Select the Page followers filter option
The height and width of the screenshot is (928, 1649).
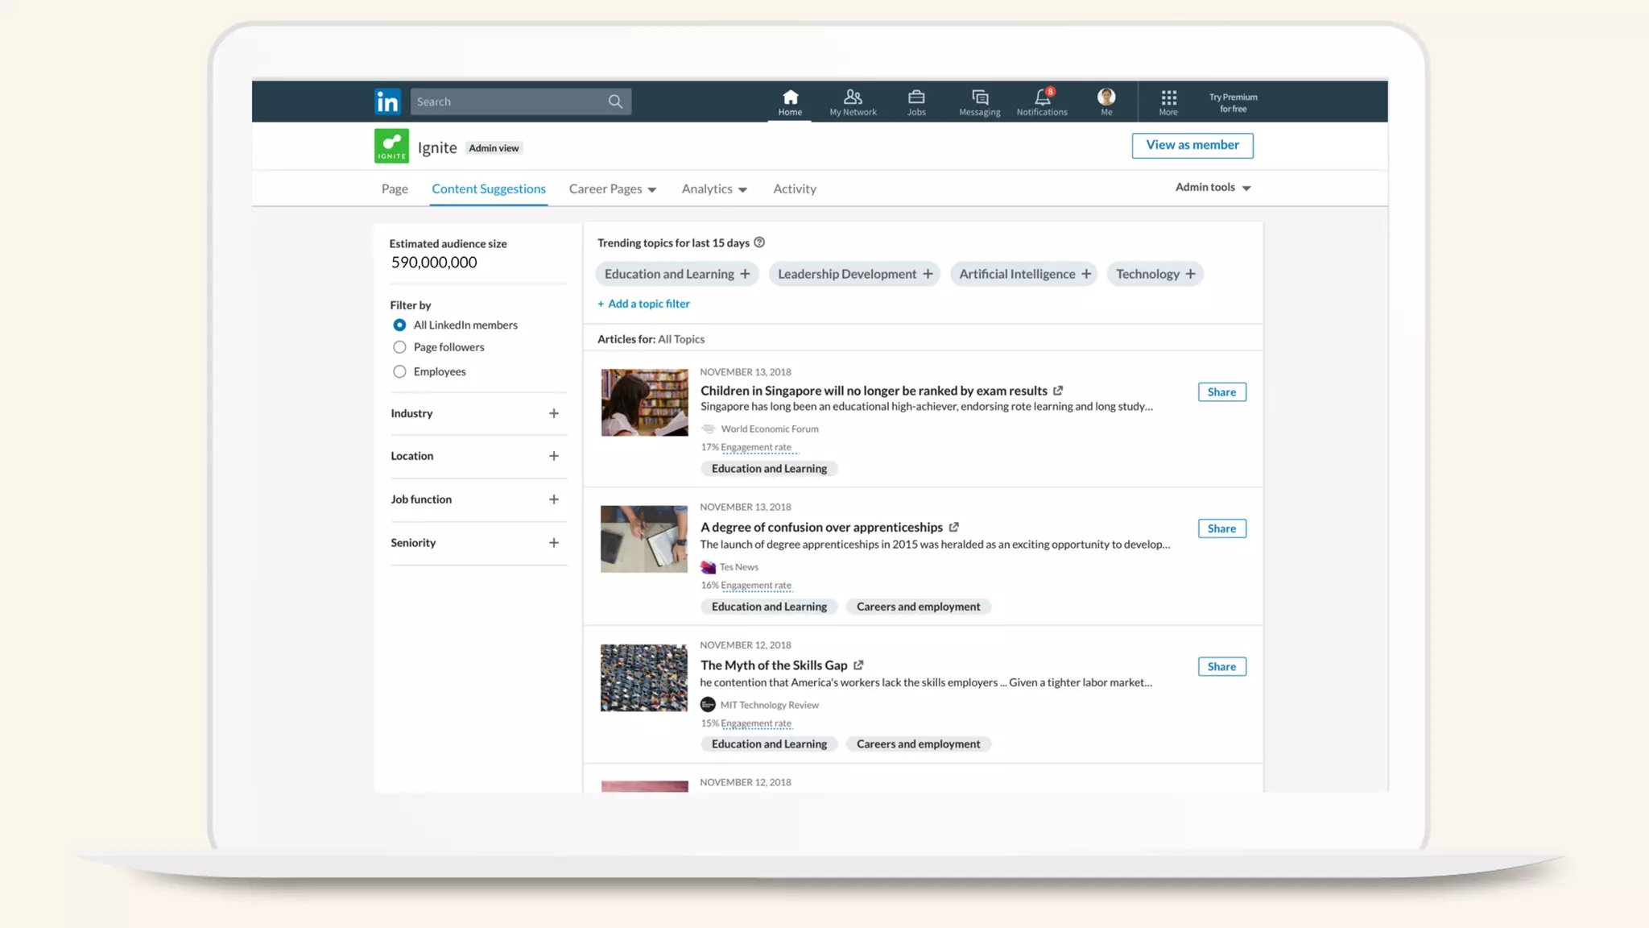point(399,347)
